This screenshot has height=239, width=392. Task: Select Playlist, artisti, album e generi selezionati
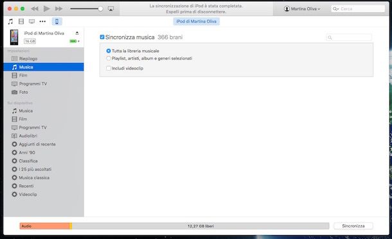[x=109, y=58]
